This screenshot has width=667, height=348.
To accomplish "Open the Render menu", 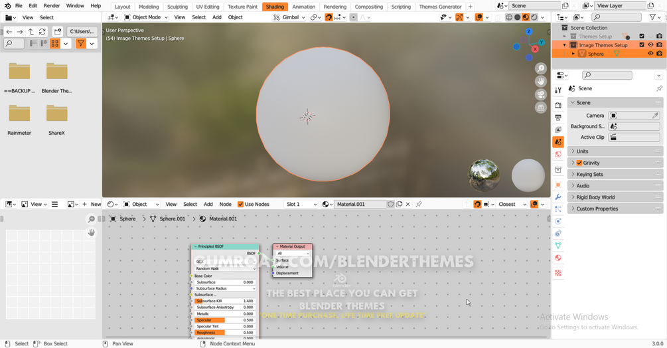I will [x=52, y=6].
